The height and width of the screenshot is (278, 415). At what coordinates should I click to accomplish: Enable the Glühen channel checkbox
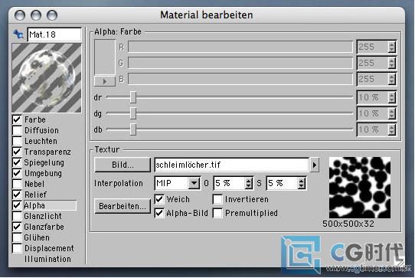click(x=17, y=237)
